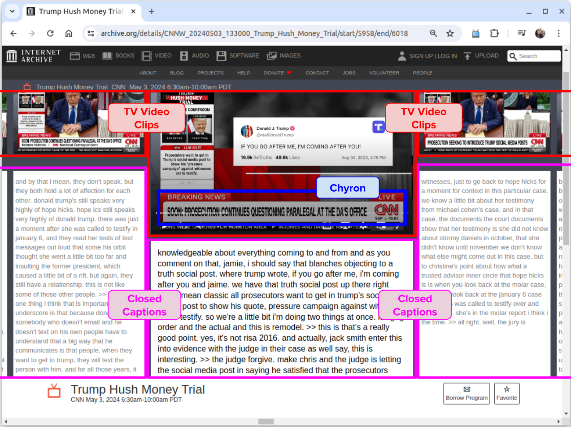Image resolution: width=571 pixels, height=427 pixels.
Task: Click the upload arrow icon
Action: pyautogui.click(x=467, y=56)
